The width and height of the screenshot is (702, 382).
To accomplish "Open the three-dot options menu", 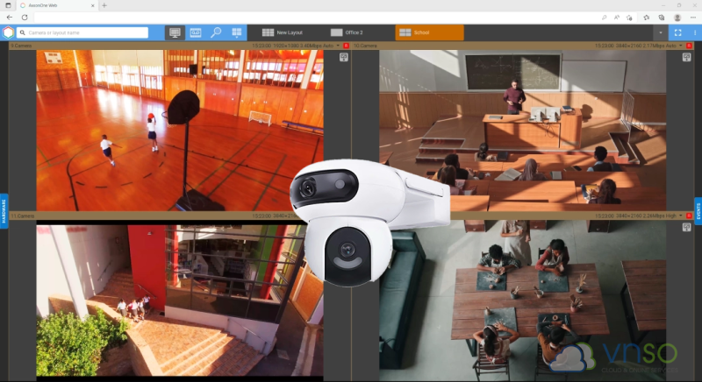I will tap(694, 32).
